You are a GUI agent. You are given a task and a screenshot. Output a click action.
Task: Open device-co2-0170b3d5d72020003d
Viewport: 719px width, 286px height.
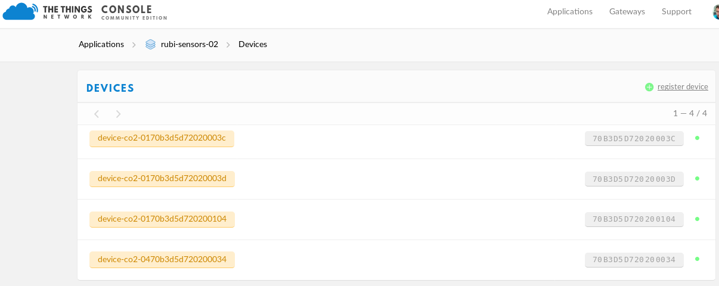pos(162,179)
